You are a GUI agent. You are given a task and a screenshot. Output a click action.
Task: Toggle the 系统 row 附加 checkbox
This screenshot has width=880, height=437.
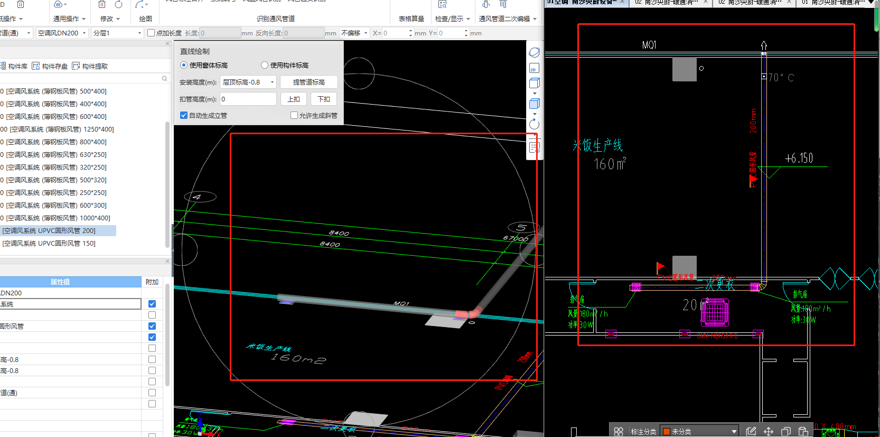[152, 304]
